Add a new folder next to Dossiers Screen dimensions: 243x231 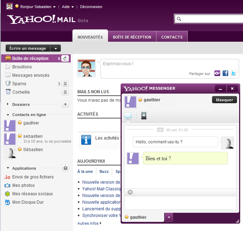pos(65,104)
